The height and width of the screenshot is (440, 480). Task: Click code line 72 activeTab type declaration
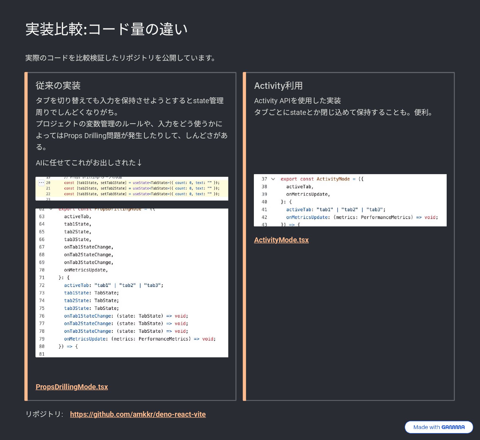tap(114, 285)
